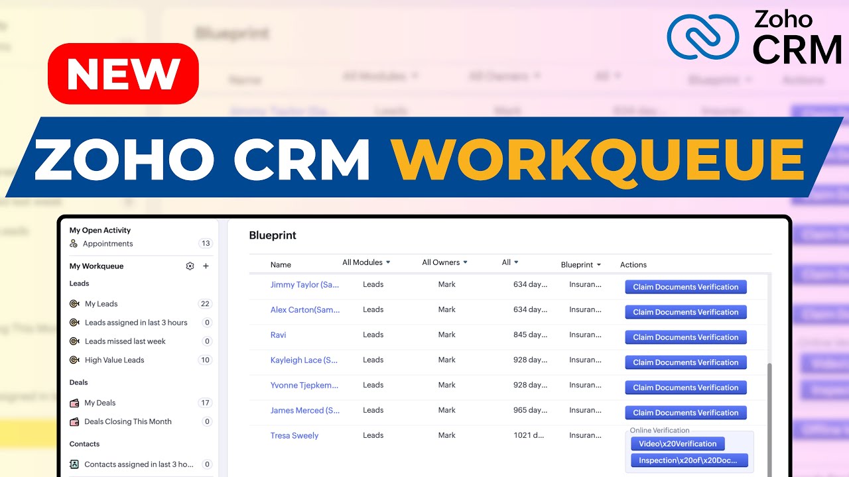
Task: Open the Blueprint column dropdown
Action: coord(581,264)
